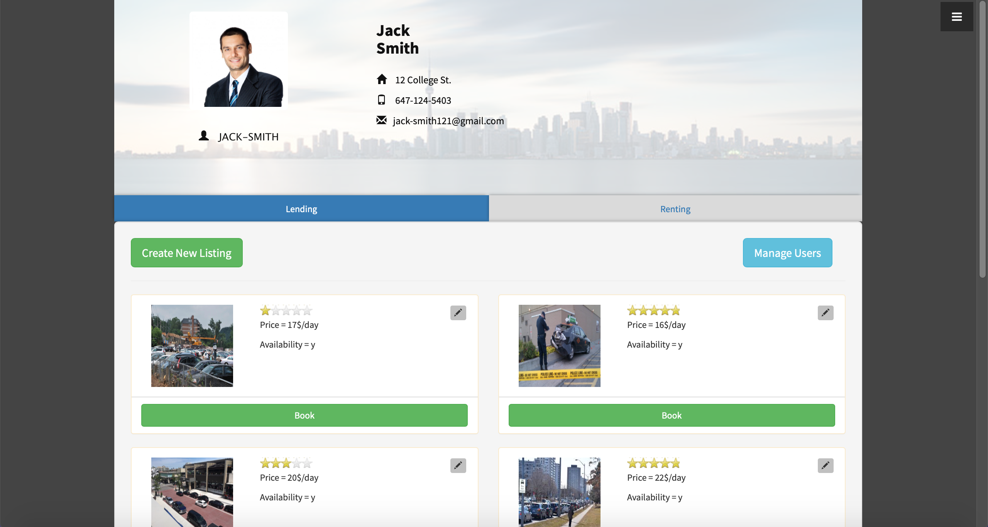This screenshot has width=988, height=527.
Task: Edit the 17$/day listing with pencil icon
Action: [x=458, y=312]
